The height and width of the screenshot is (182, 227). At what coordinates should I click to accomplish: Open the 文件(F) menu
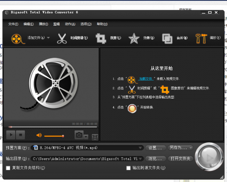[x=13, y=24]
